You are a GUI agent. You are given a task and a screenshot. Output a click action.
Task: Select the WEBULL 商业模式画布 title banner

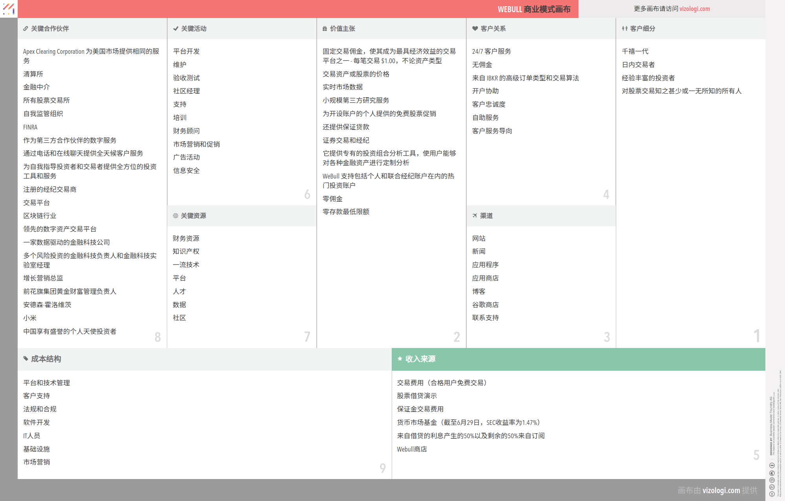534,9
